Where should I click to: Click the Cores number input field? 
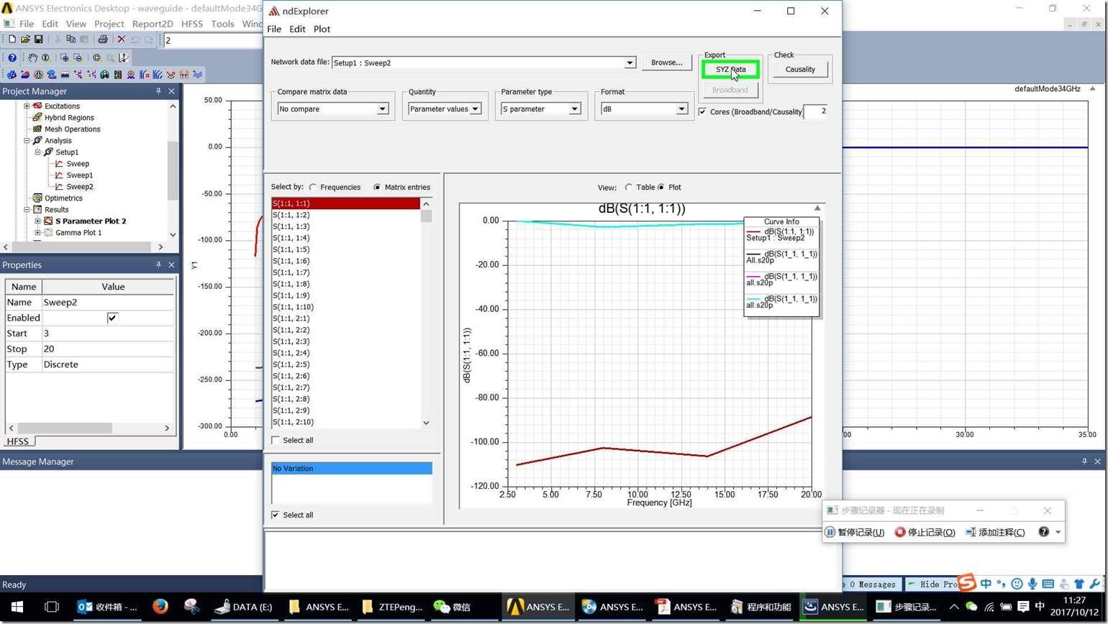(816, 111)
